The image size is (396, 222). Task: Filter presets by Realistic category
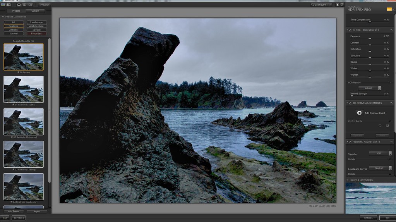(14, 26)
